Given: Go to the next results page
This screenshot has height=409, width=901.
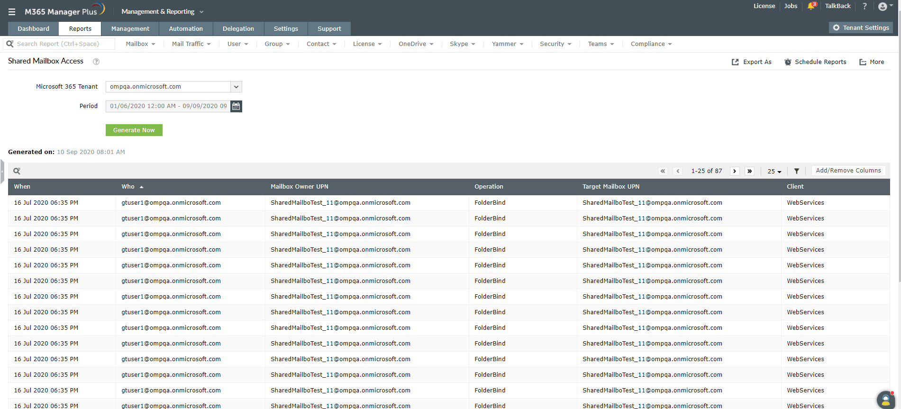Looking at the screenshot, I should pos(735,171).
